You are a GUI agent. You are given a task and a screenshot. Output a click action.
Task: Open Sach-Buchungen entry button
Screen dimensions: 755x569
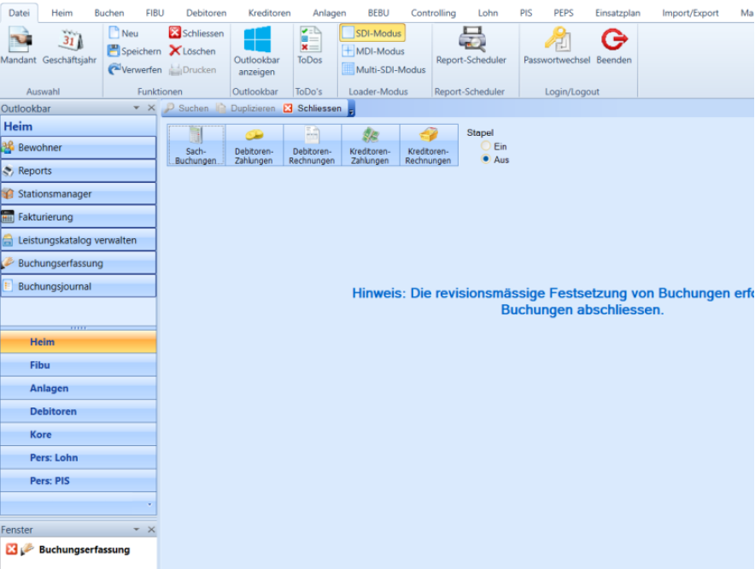(x=196, y=145)
